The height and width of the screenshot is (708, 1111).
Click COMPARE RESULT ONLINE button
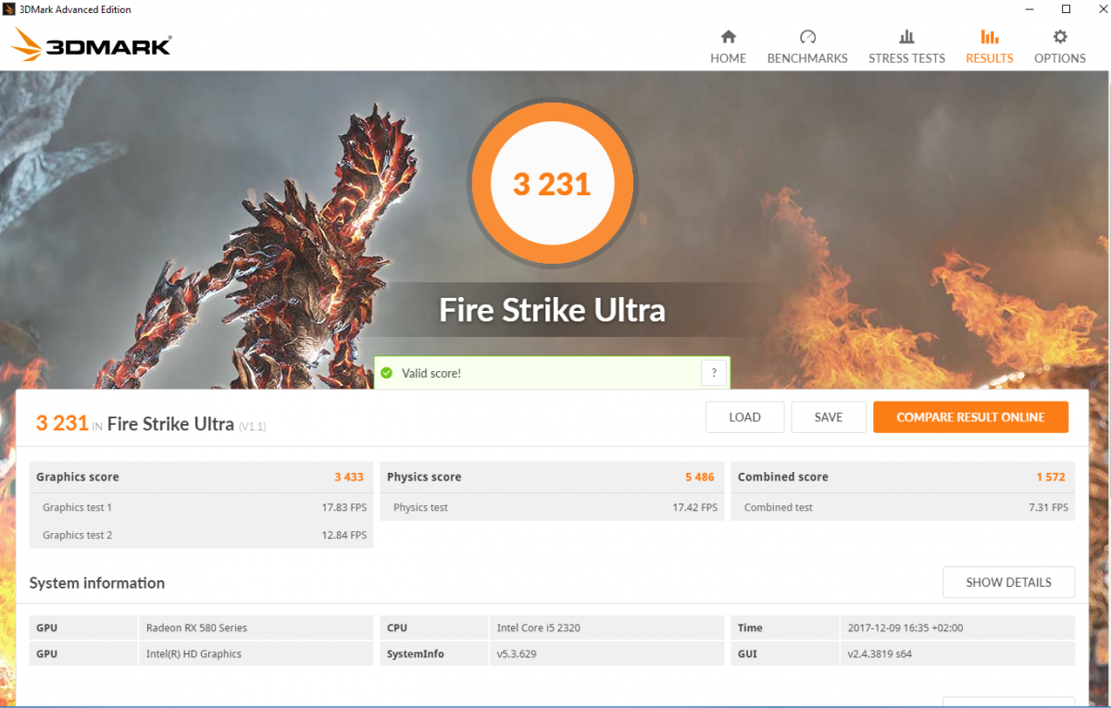pos(970,416)
